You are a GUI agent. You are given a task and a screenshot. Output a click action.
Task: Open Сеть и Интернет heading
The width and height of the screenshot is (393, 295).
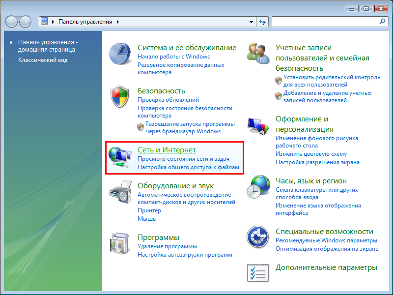click(167, 150)
